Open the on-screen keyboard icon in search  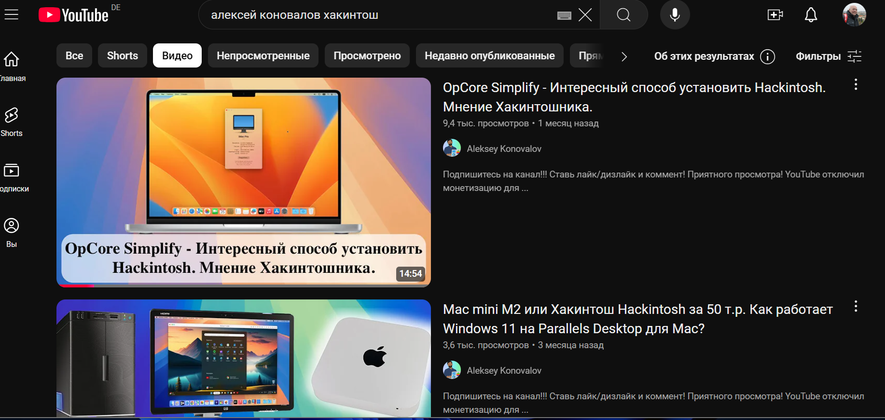564,15
